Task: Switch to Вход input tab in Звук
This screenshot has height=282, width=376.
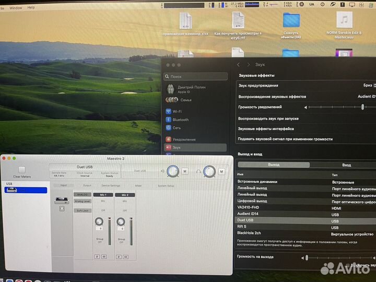Action: coord(347,165)
